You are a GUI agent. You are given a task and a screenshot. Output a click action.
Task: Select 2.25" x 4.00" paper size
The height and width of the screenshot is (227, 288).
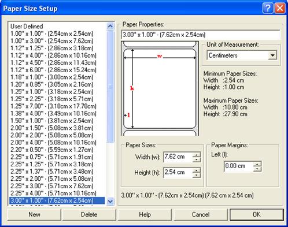pos(57,193)
